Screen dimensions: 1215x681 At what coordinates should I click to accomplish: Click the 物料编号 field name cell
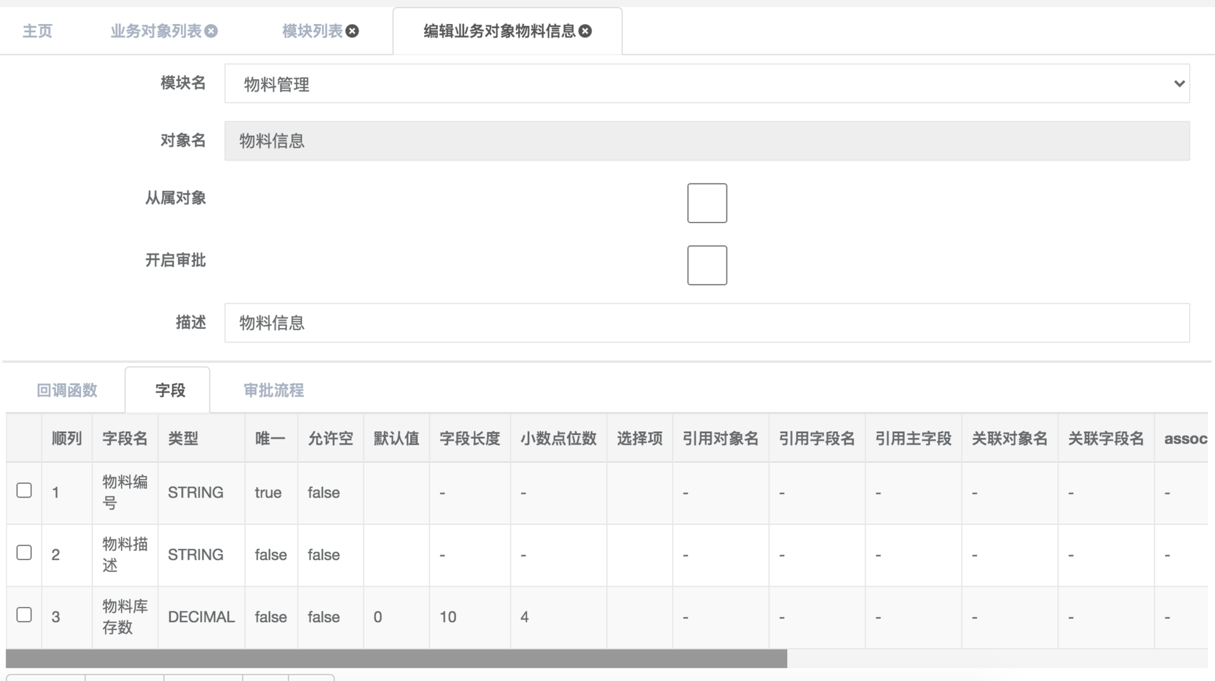pyautogui.click(x=125, y=493)
